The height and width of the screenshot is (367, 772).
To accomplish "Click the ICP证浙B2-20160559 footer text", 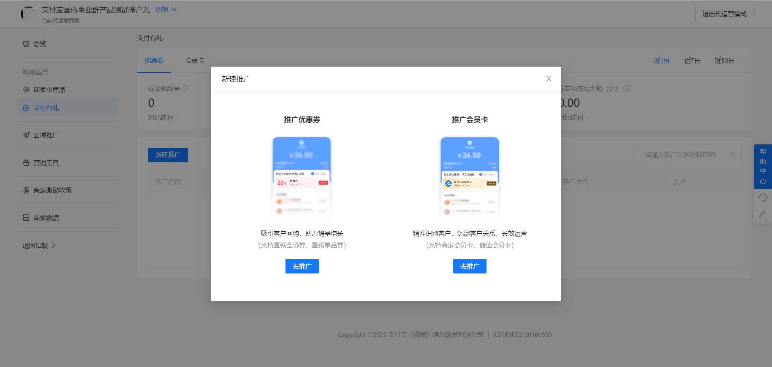I will pyautogui.click(x=522, y=335).
